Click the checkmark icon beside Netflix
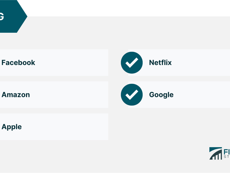Image resolution: width=230 pixels, height=173 pixels. click(x=131, y=63)
